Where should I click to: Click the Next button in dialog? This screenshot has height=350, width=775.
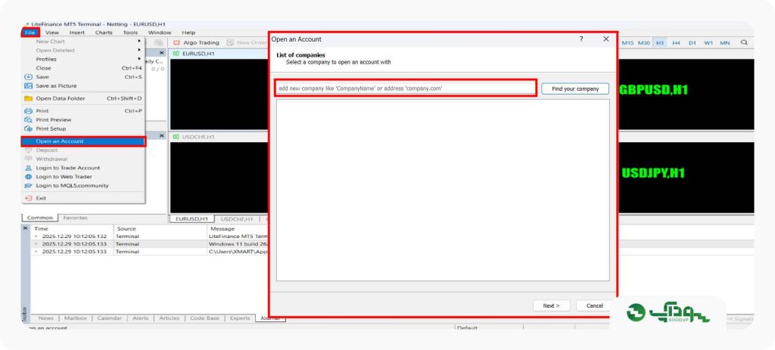[552, 305]
